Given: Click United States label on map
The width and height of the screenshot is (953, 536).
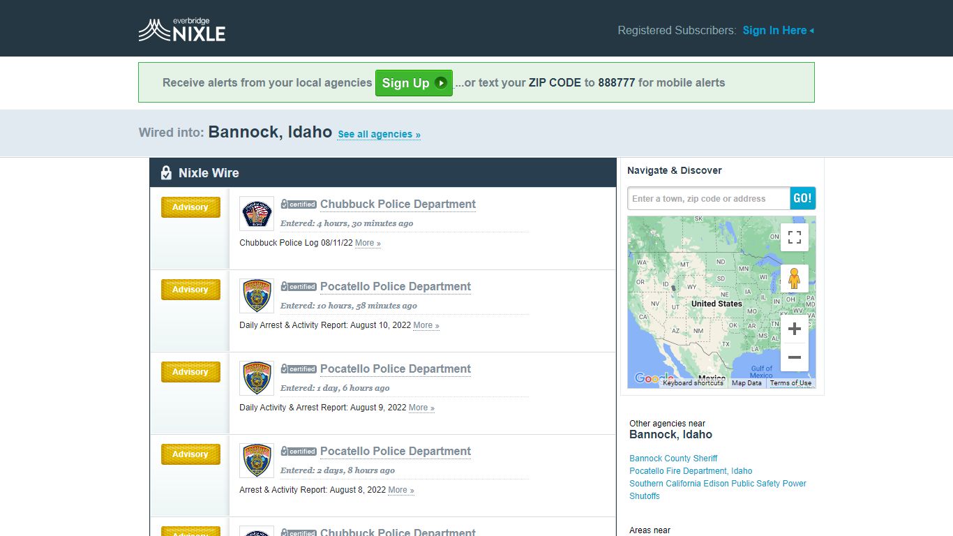Looking at the screenshot, I should tap(716, 304).
